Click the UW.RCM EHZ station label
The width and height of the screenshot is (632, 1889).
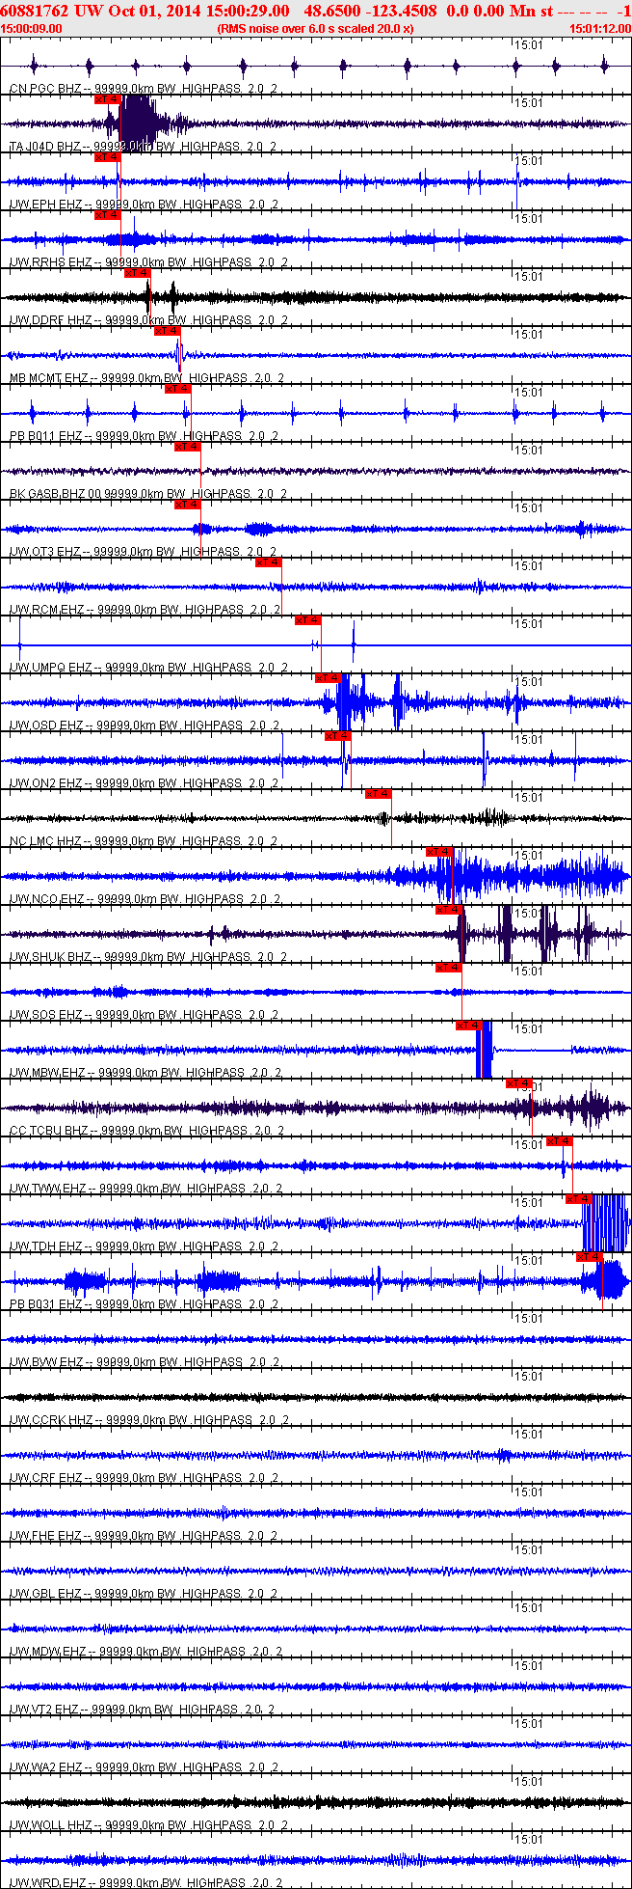(145, 610)
